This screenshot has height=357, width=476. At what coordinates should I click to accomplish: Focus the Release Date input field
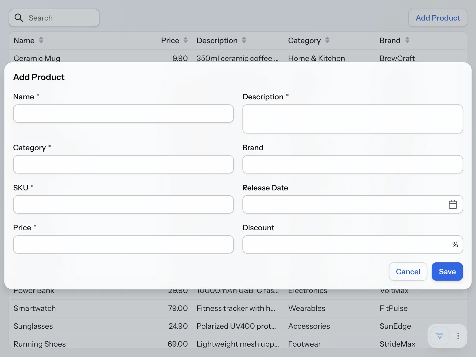tap(353, 204)
